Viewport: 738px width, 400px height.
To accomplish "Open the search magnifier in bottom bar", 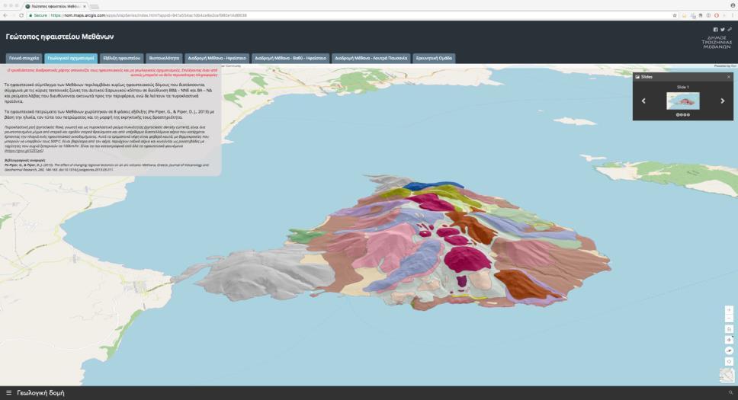I will (730, 393).
